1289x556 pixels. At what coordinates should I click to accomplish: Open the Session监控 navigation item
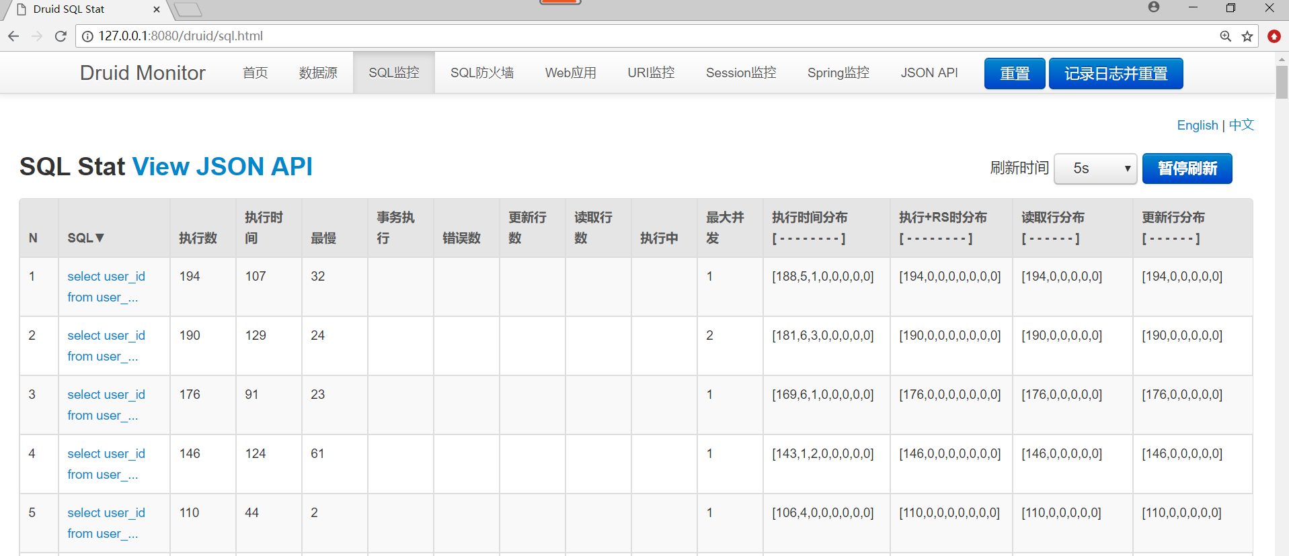(x=741, y=73)
